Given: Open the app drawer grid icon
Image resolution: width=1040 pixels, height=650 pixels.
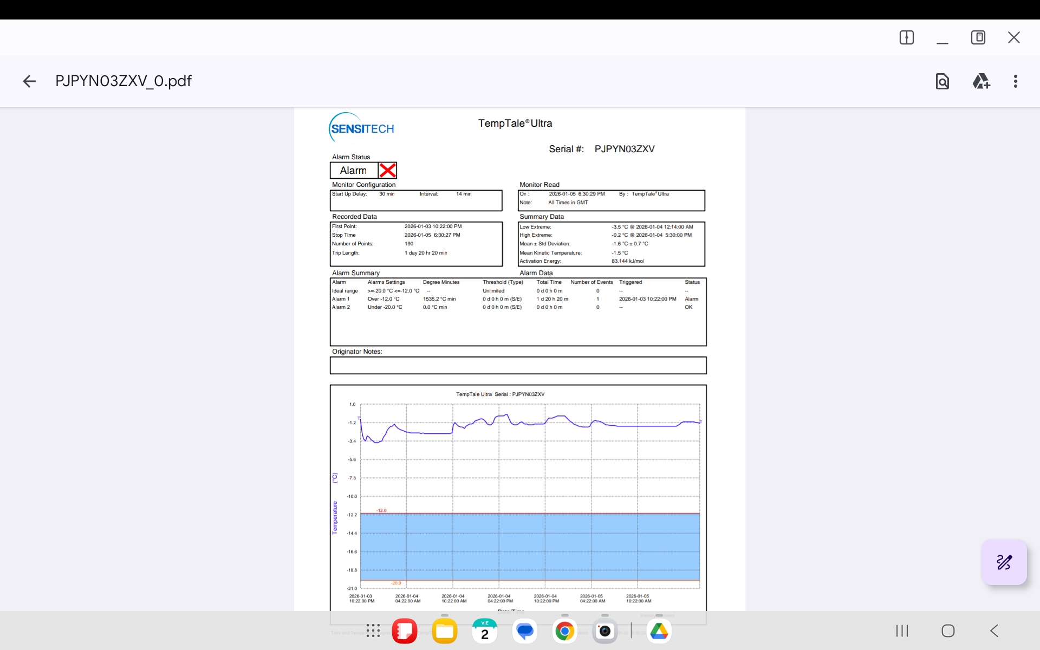Looking at the screenshot, I should tap(373, 630).
